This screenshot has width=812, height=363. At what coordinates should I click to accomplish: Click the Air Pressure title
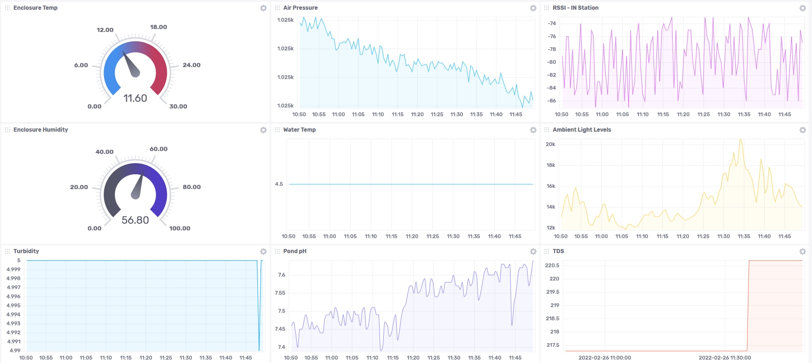click(x=301, y=8)
